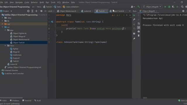The height and width of the screenshot is (105, 187).
Task: Open the Build menu
Action: (41, 2)
